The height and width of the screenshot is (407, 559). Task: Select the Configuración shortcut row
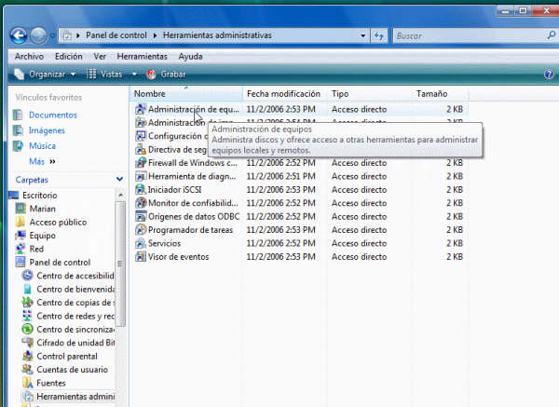pyautogui.click(x=171, y=136)
